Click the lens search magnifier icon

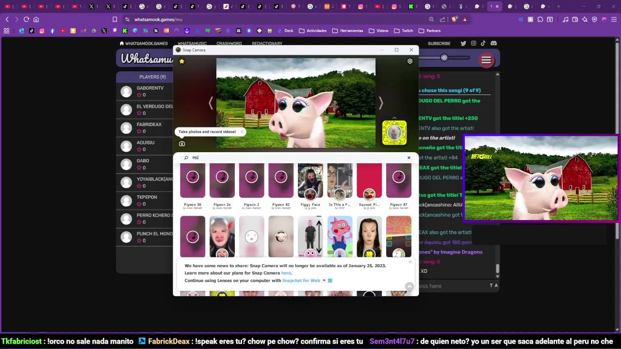186,158
